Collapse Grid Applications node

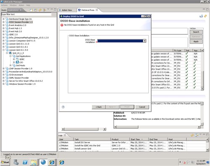10,56
